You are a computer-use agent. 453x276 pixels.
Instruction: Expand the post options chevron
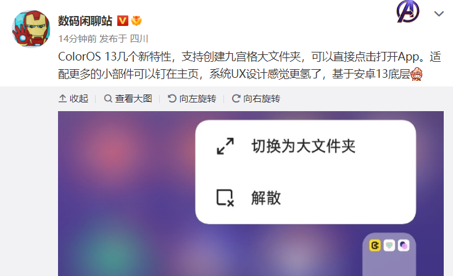click(439, 14)
